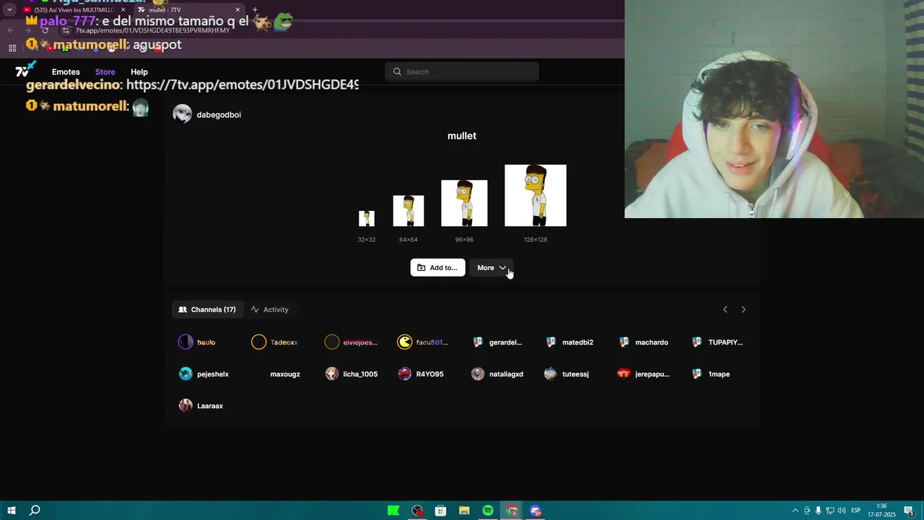Open channel pejeshelx

[x=204, y=374]
